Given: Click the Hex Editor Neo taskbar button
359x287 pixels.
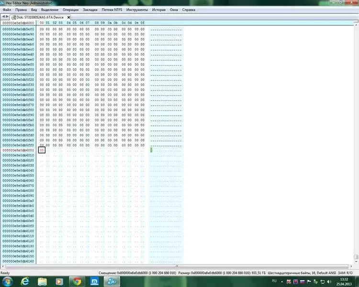Looking at the screenshot, I should [x=112, y=282].
